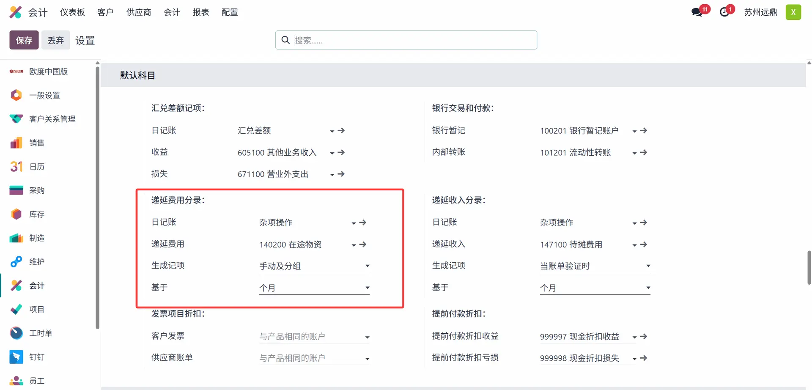Click the 保存 button
The height and width of the screenshot is (390, 812).
(24, 40)
